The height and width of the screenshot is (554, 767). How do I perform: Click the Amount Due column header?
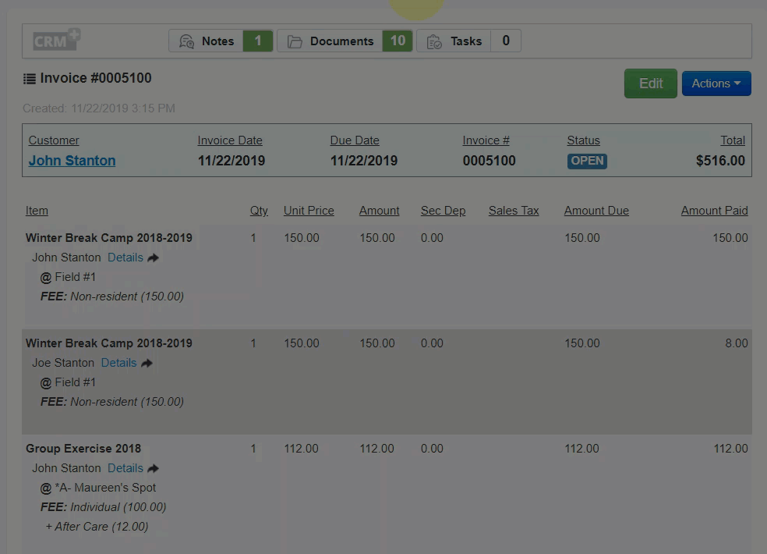(x=596, y=211)
